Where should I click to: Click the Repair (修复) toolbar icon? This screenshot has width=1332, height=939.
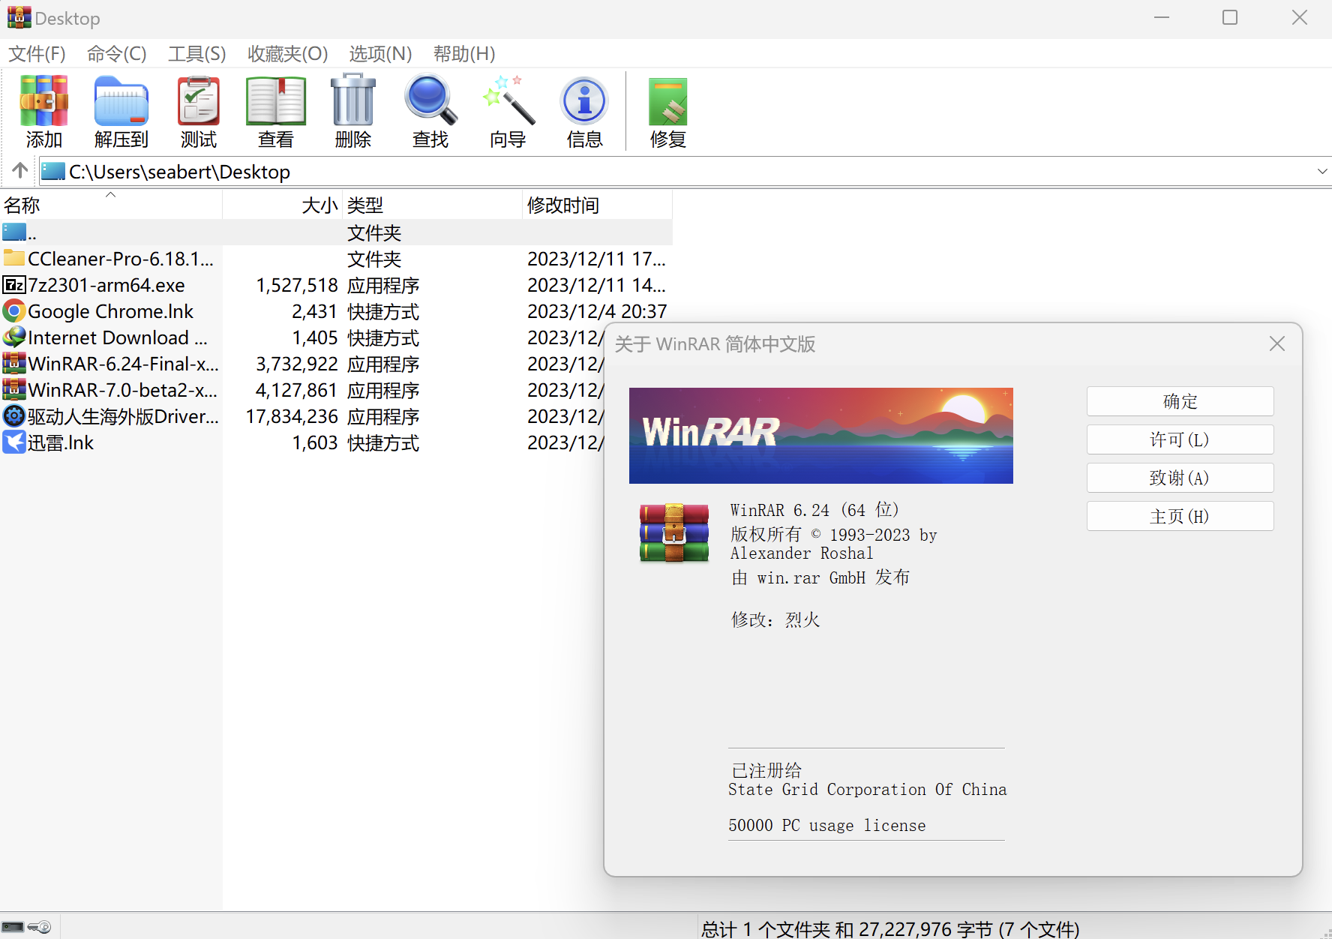point(667,101)
